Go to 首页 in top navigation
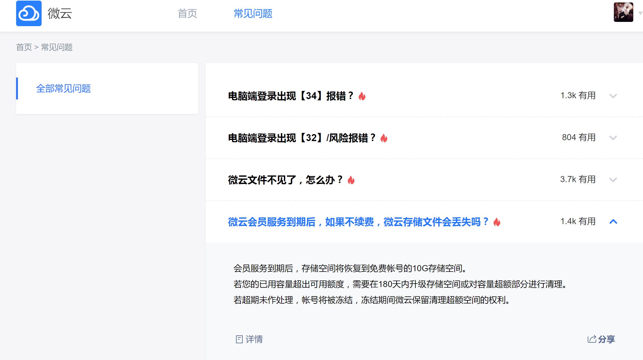 pos(187,13)
